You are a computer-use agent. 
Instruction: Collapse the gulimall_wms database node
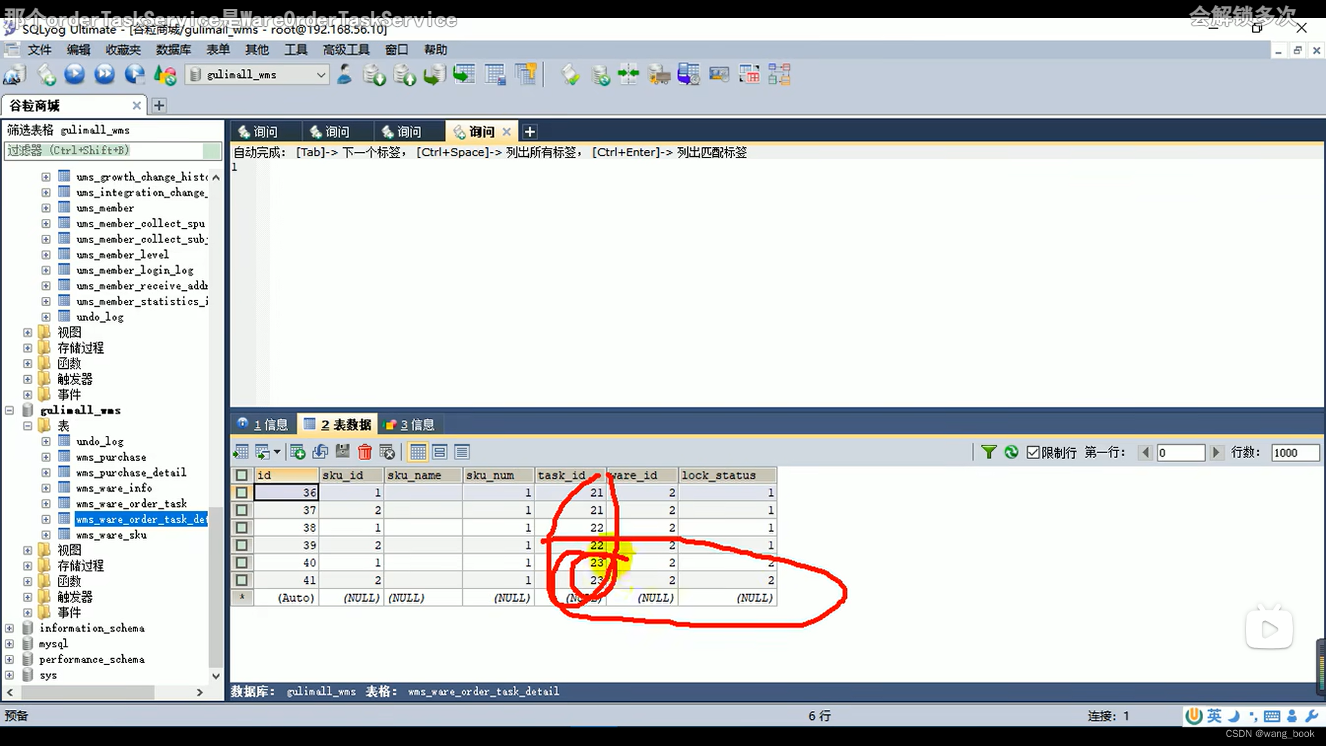pos(10,410)
